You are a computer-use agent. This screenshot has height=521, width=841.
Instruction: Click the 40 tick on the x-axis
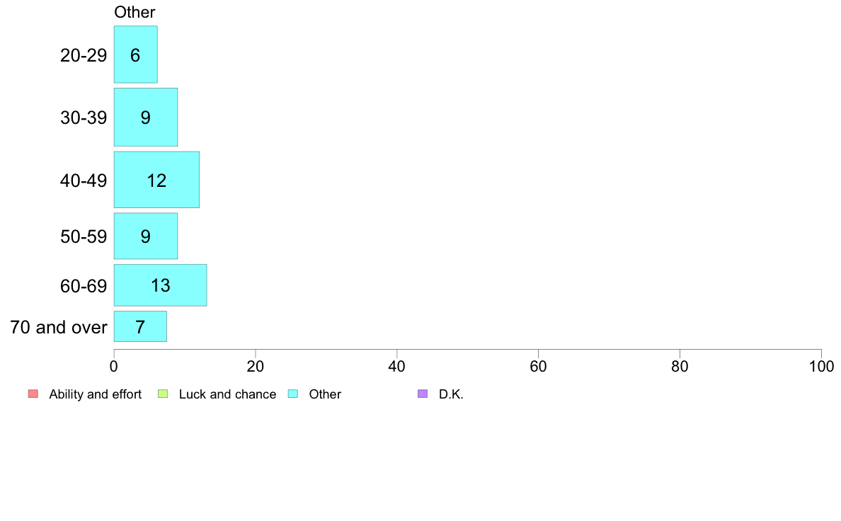(x=397, y=366)
